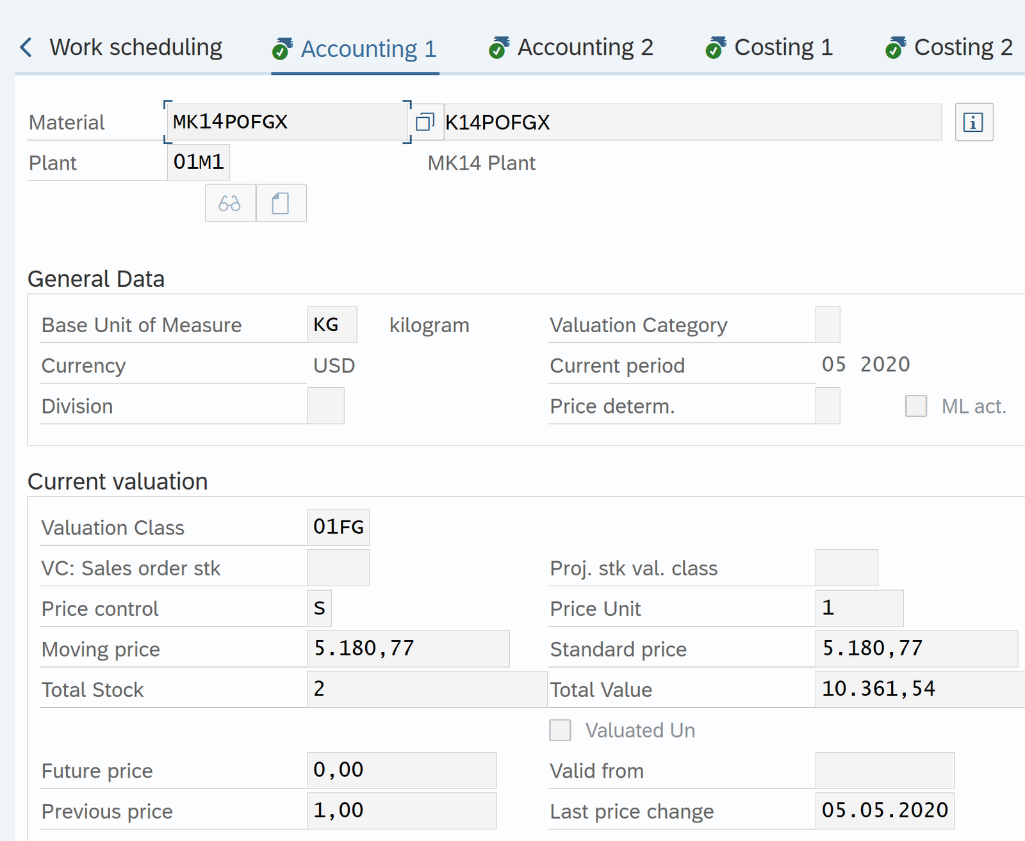Click the back chevron left of tabs
Screen dimensions: 1025x841
coord(26,47)
